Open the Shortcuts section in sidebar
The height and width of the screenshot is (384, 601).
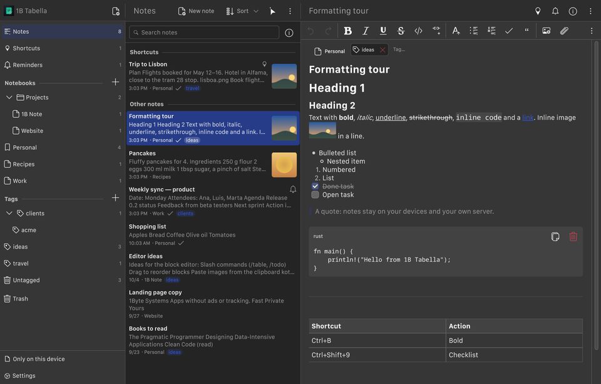click(62, 48)
